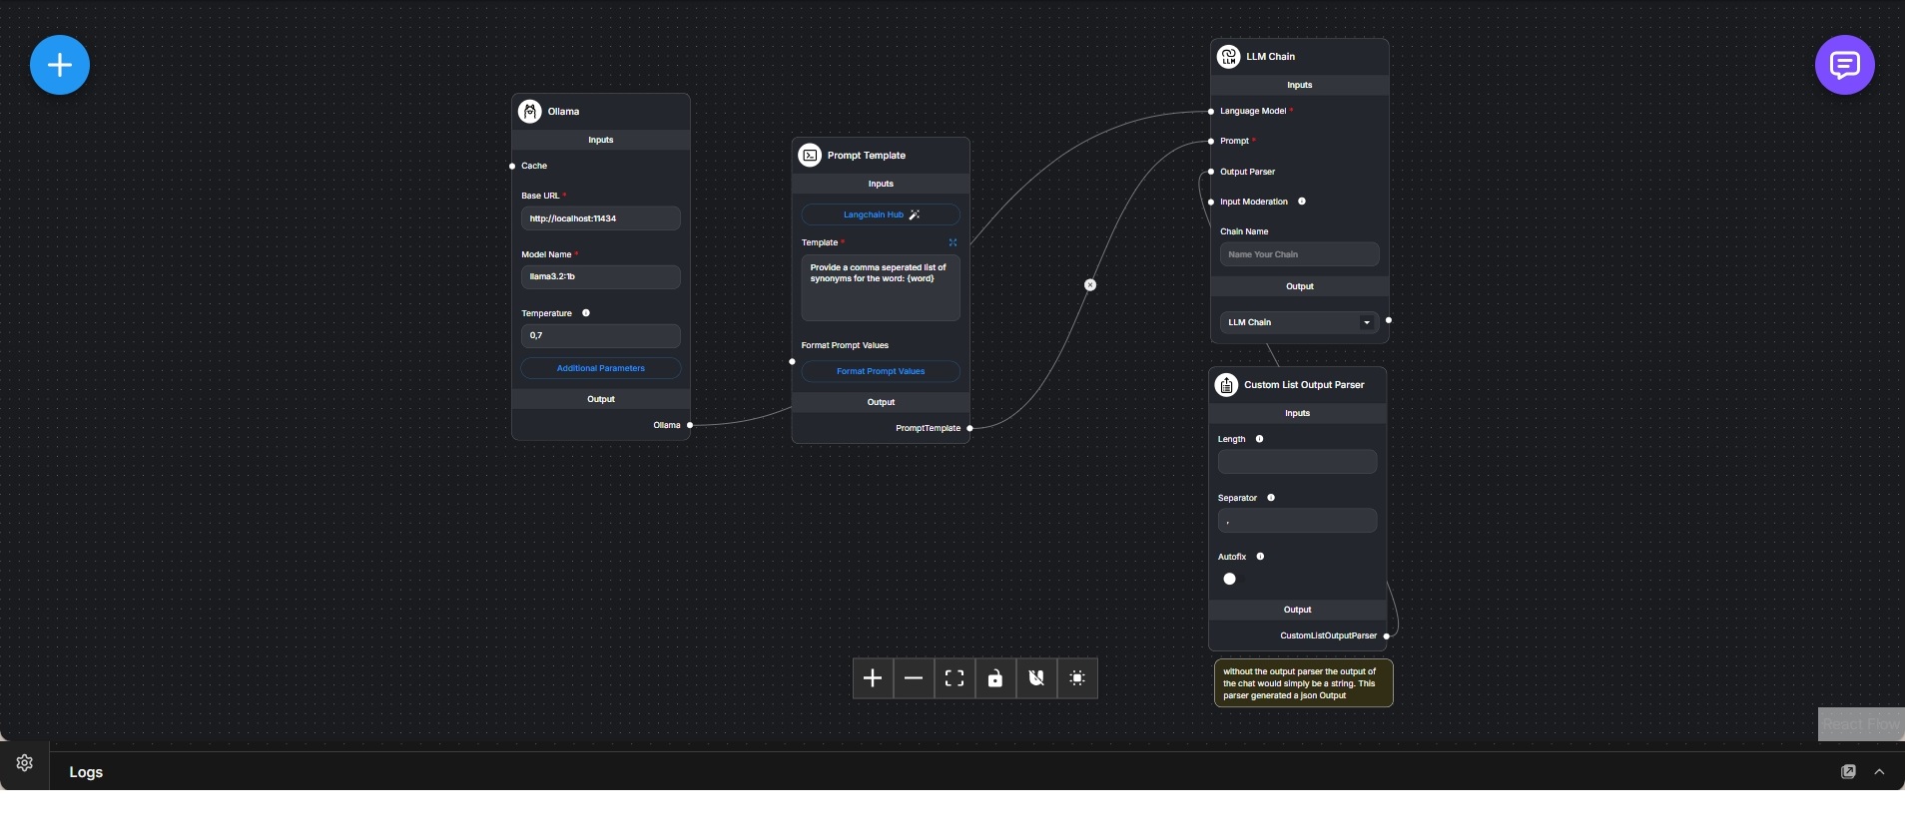
Task: Zoom out using canvas minus control
Action: [x=914, y=678]
